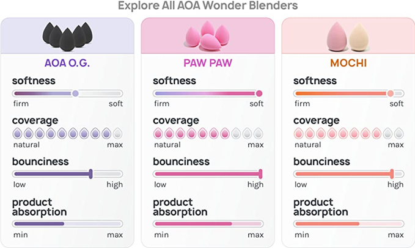Viewport: 415px width, 248px height.
Task: Click the Mochi peach and cream sponges image
Action: coord(348,37)
